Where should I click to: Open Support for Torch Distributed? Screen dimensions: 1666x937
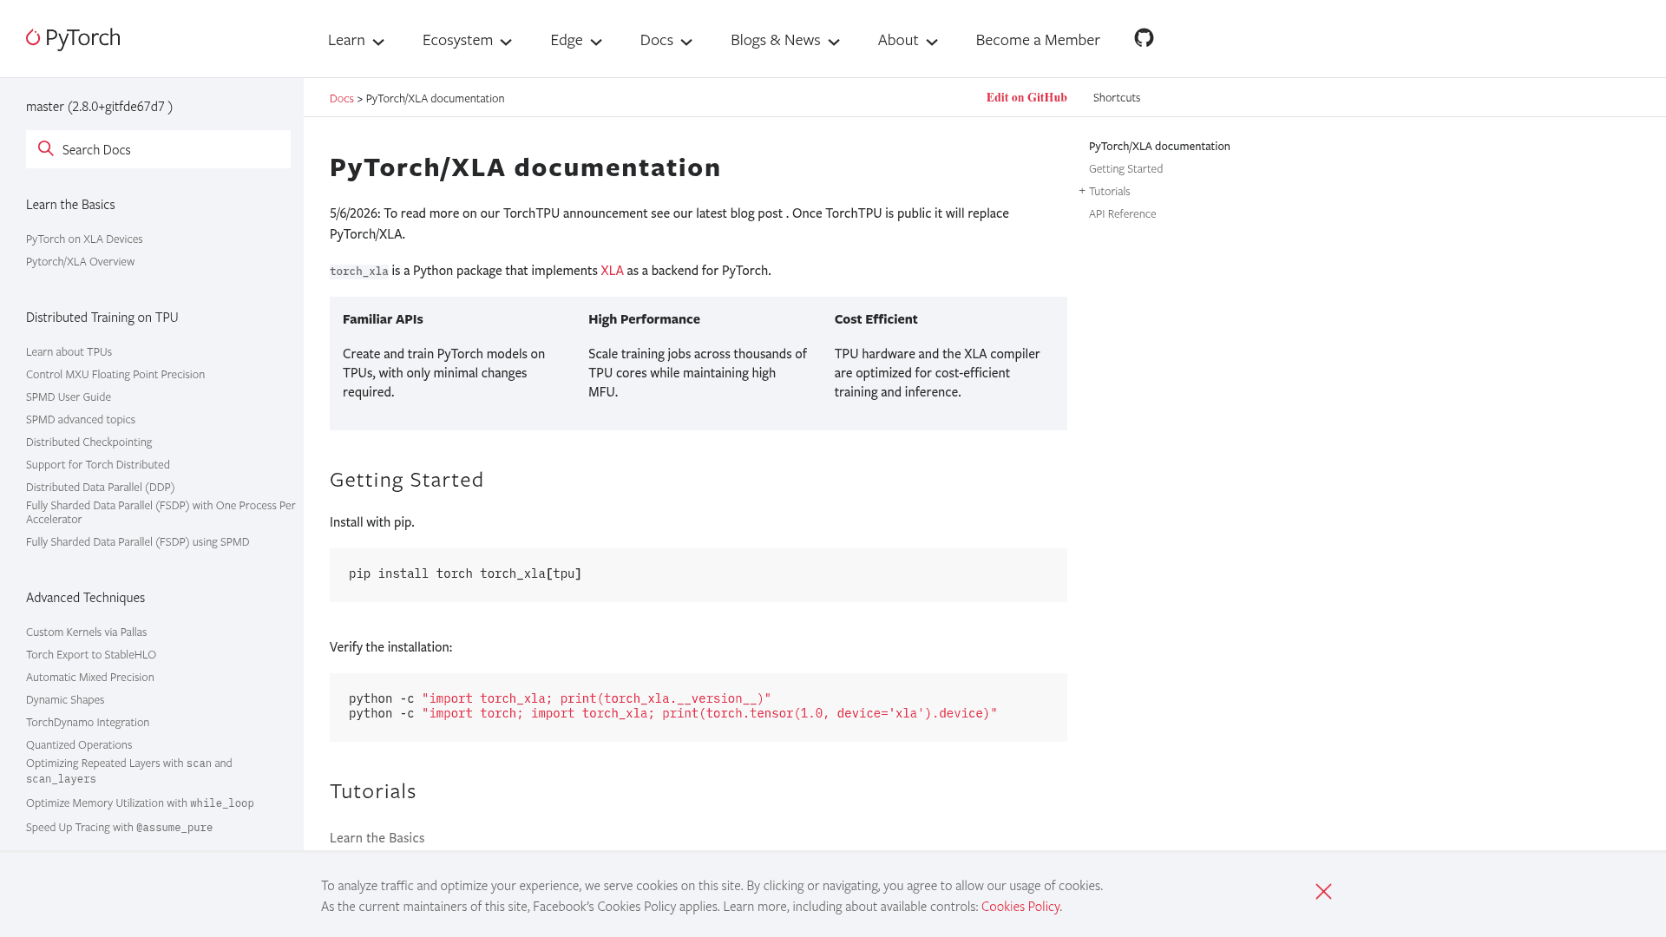[98, 465]
